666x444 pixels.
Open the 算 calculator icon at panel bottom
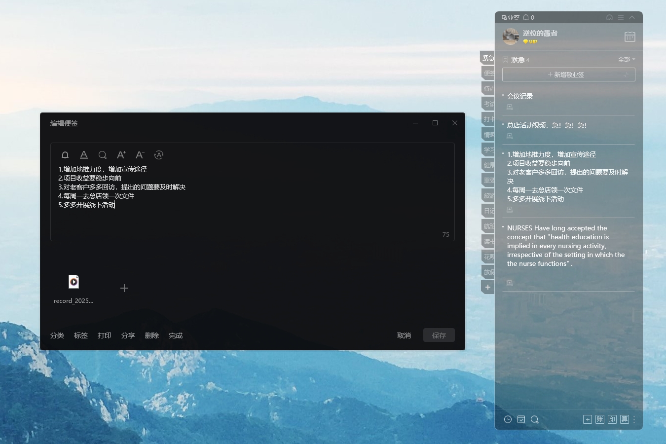point(625,419)
